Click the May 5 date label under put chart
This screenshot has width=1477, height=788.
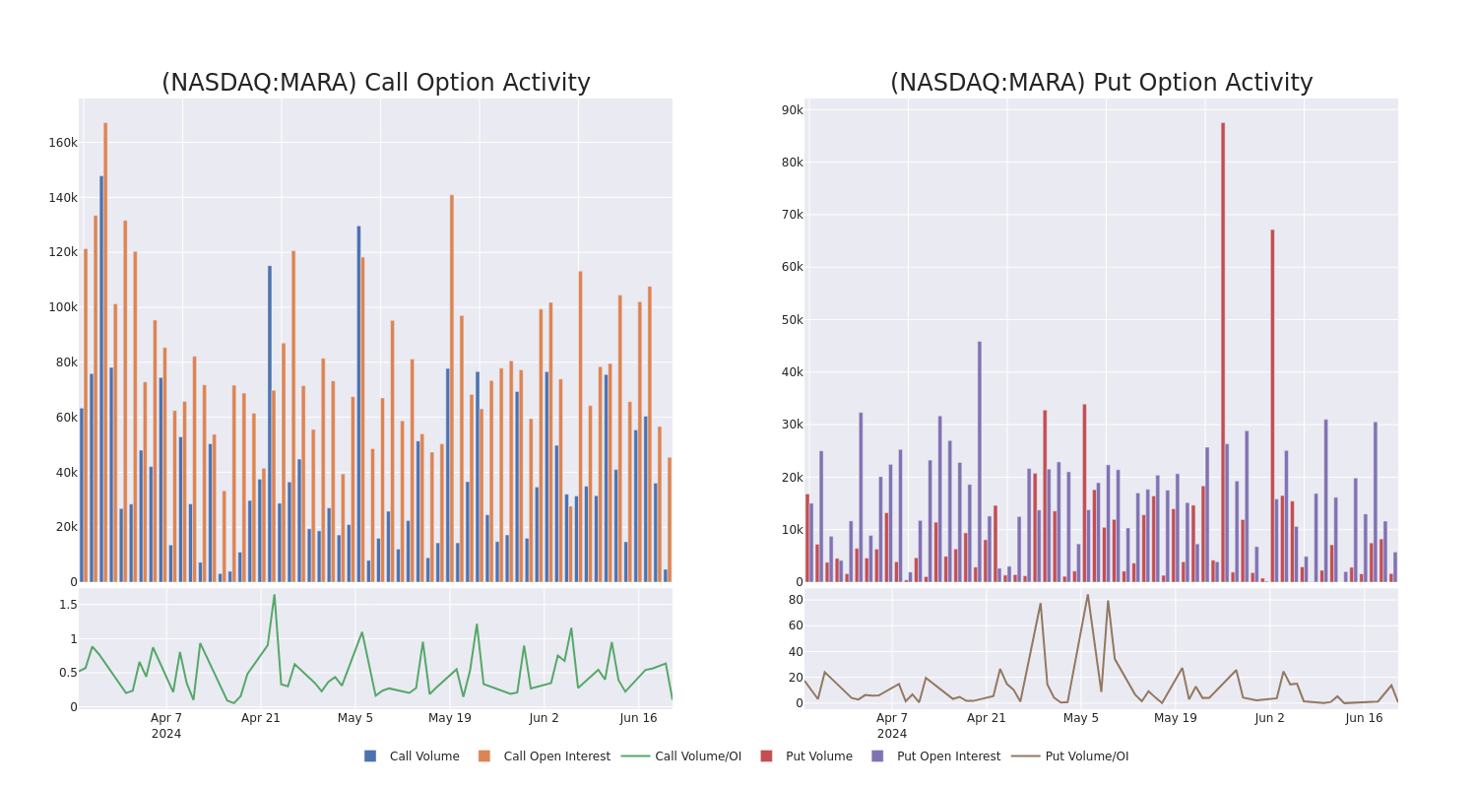1081,718
